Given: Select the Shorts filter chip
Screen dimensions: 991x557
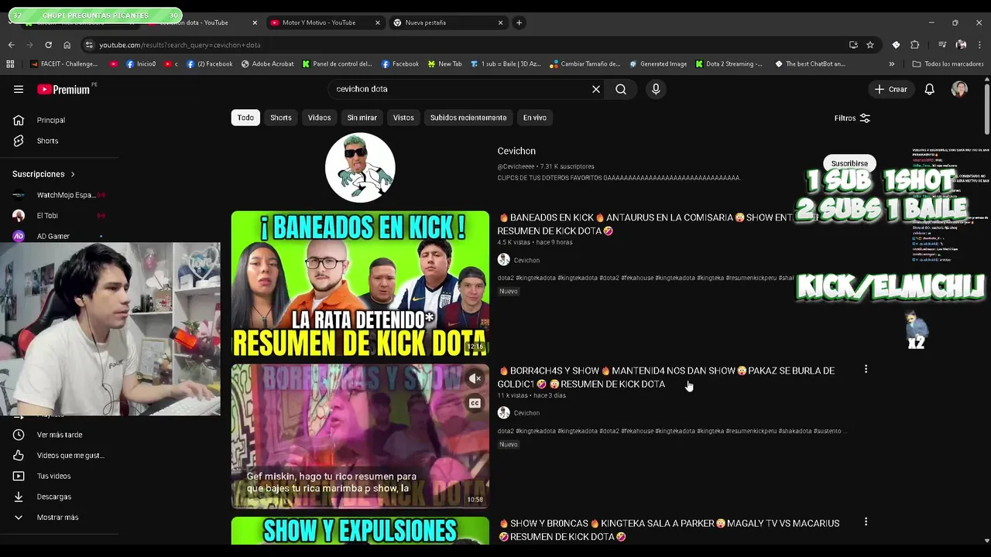Looking at the screenshot, I should [x=281, y=118].
